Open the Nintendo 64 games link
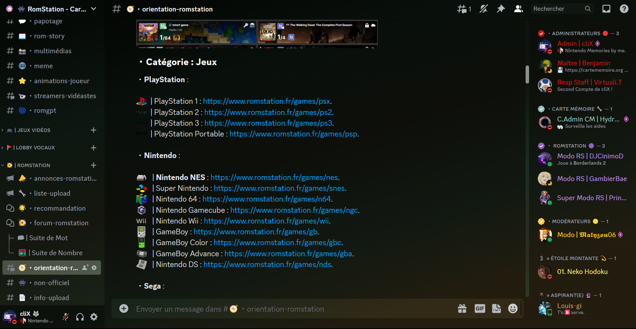 tap(266, 199)
